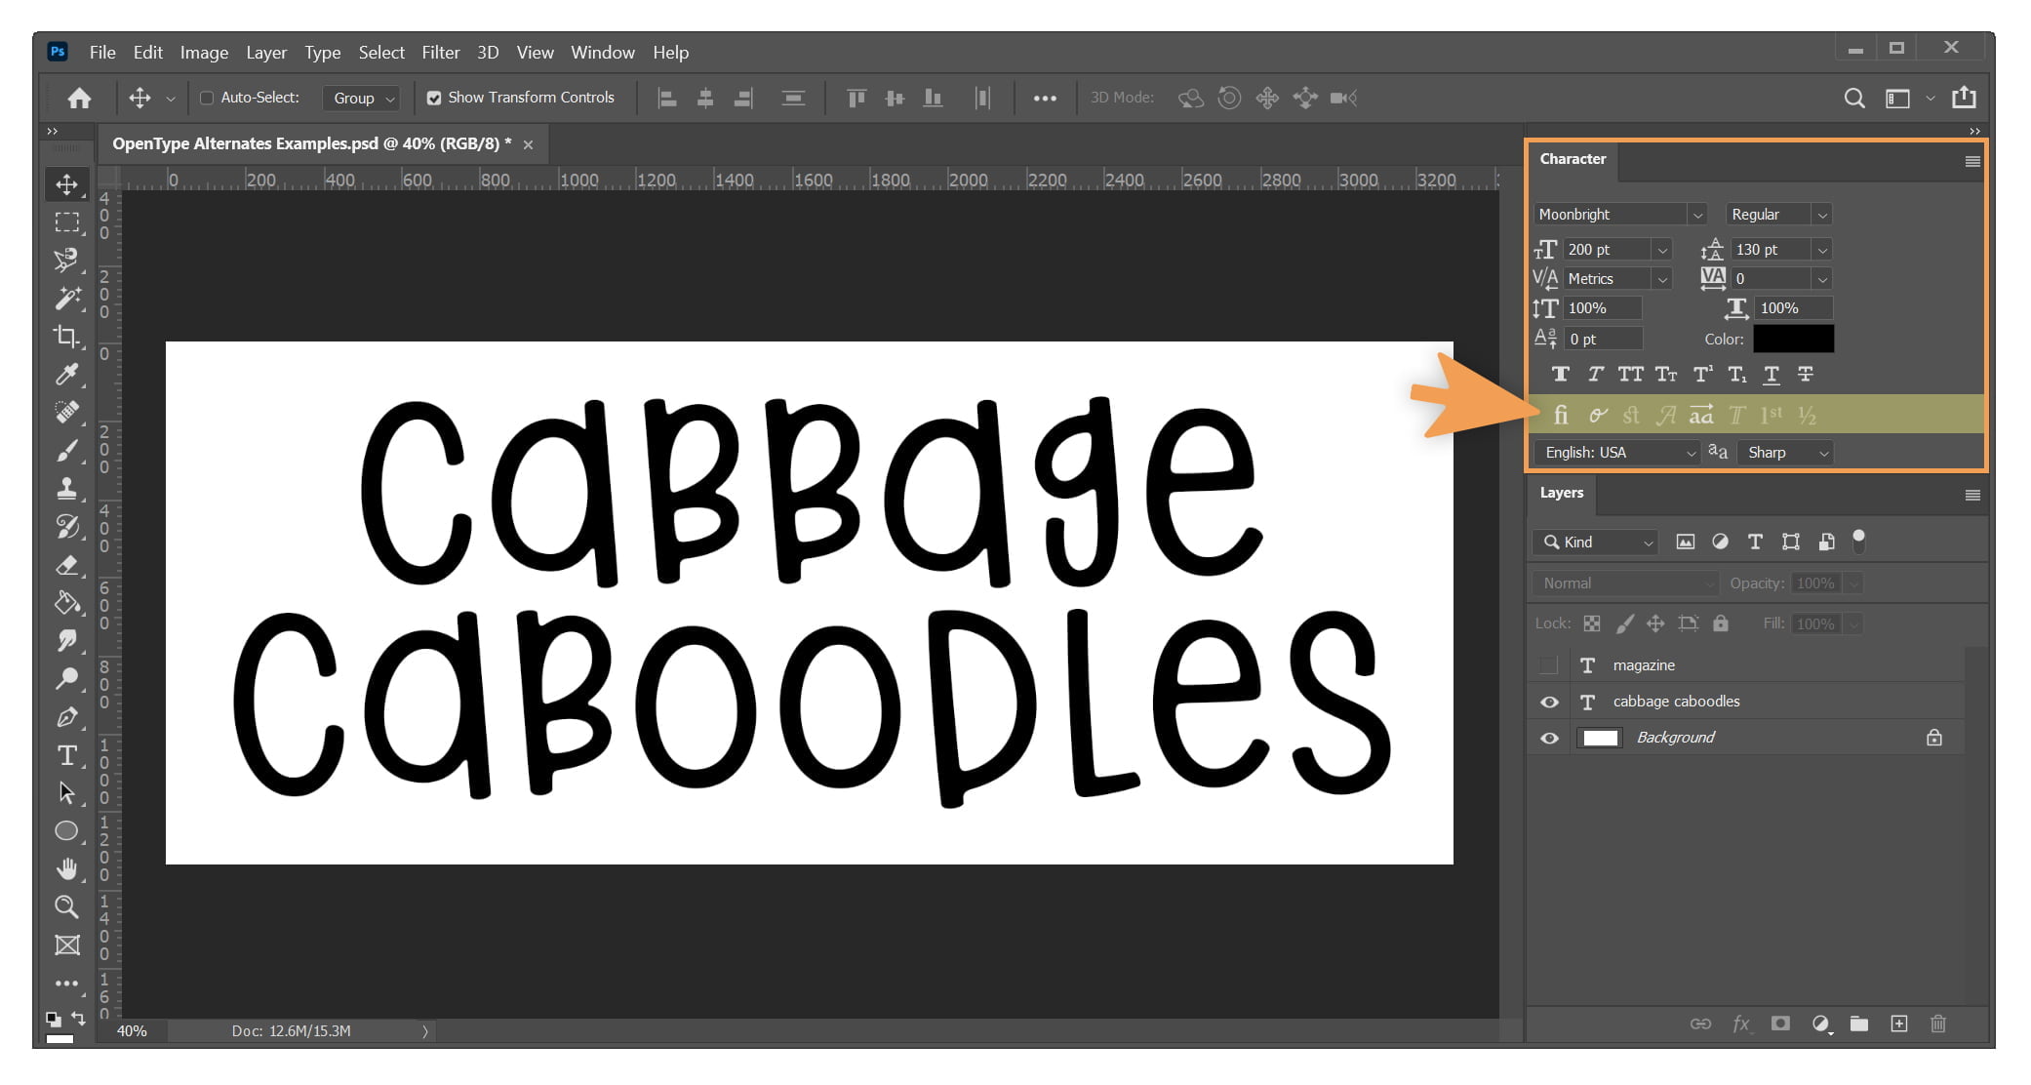Hide the cabbage caboodles layer
This screenshot has height=1085, width=2031.
tap(1549, 702)
